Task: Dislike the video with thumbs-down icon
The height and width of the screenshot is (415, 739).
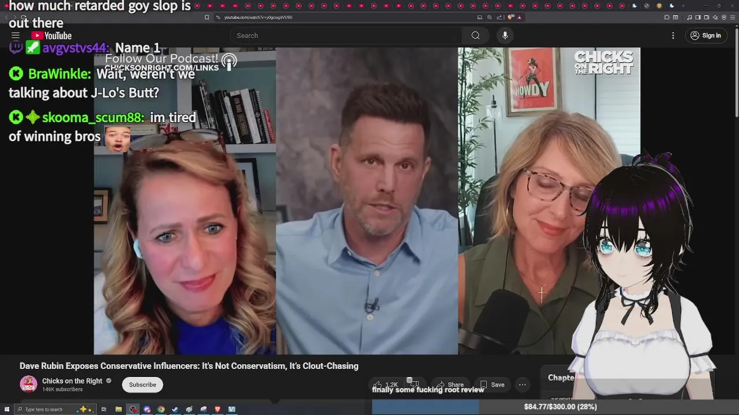Action: coord(415,384)
